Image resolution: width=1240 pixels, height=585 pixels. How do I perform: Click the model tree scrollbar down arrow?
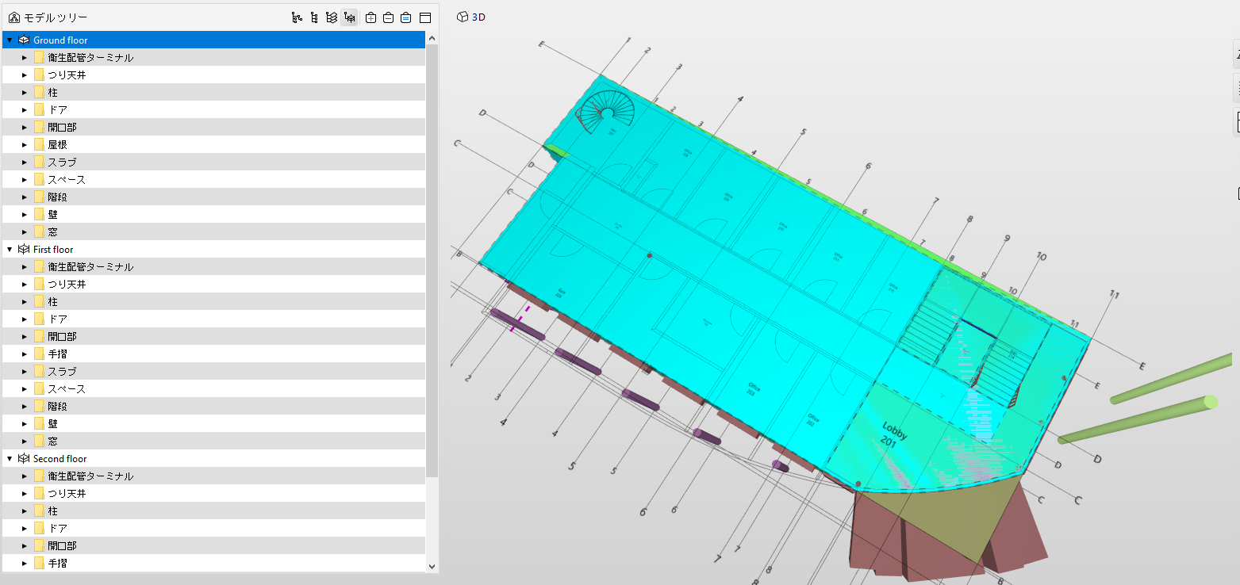tap(432, 566)
